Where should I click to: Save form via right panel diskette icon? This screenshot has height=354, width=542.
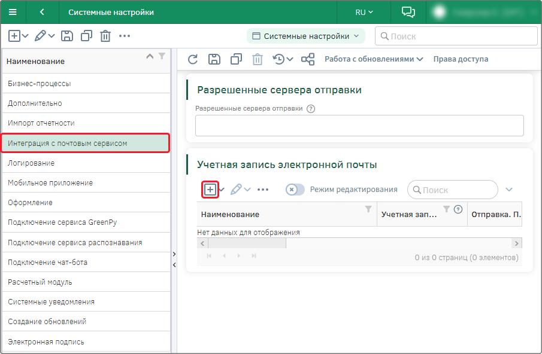(214, 59)
